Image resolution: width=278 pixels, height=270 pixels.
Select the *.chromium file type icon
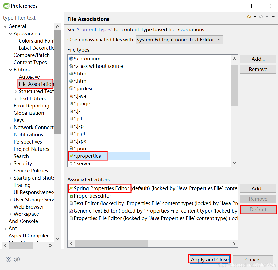pos(71,59)
